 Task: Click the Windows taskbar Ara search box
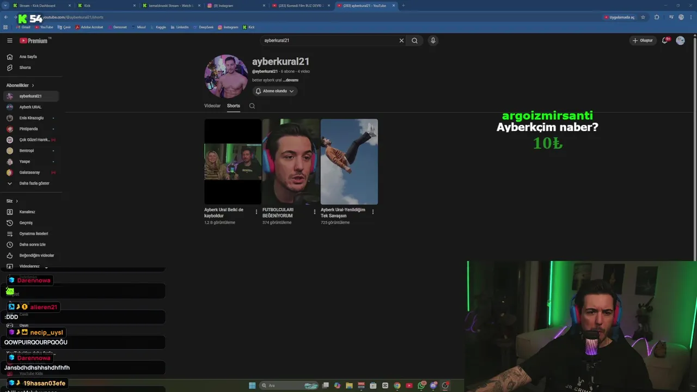[x=290, y=385]
